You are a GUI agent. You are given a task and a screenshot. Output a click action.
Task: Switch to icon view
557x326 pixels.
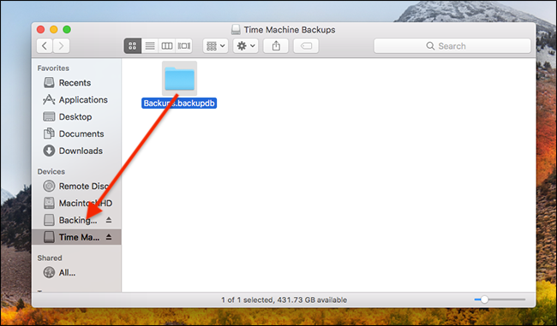tap(133, 45)
